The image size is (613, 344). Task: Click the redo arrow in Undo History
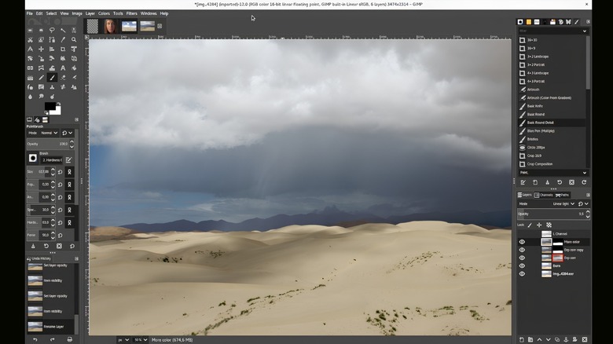tap(53, 340)
